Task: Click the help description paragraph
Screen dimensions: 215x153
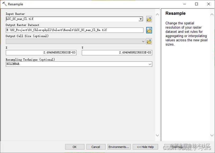Action: (x=186, y=34)
